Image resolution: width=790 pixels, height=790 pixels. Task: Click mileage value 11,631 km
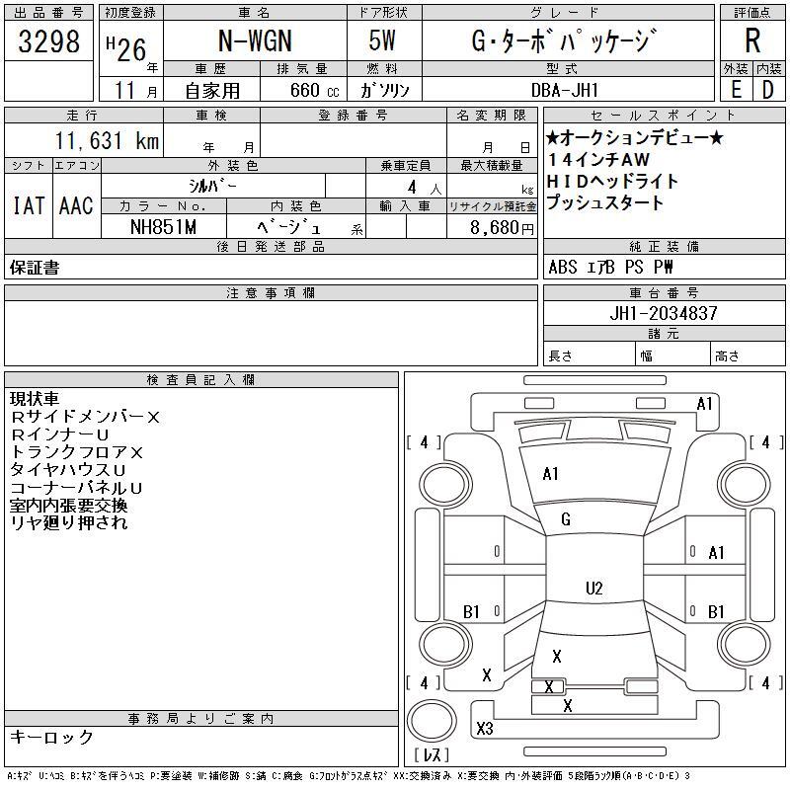[107, 140]
